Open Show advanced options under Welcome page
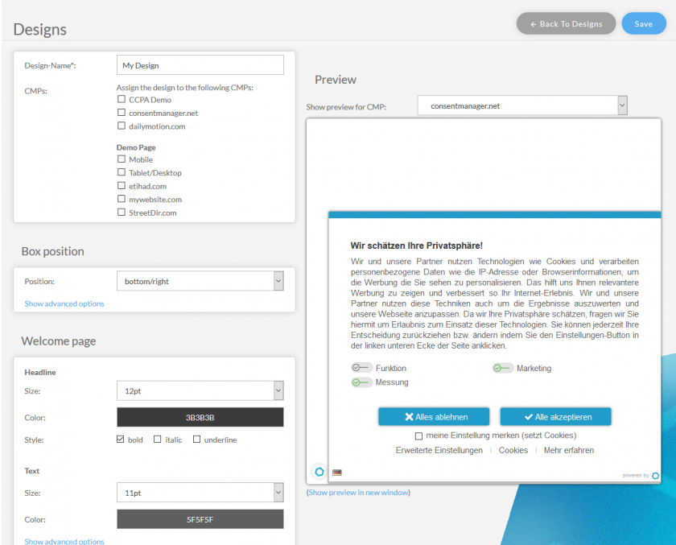Image resolution: width=676 pixels, height=545 pixels. click(x=64, y=541)
